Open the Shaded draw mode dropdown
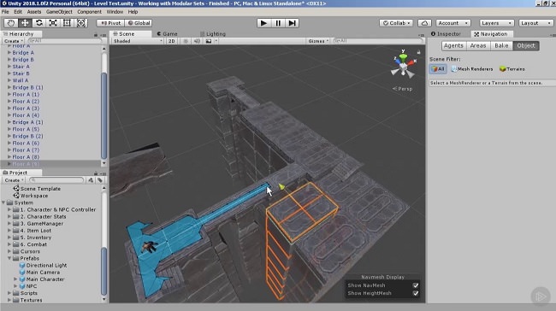Image resolution: width=556 pixels, height=311 pixels. pyautogui.click(x=138, y=41)
